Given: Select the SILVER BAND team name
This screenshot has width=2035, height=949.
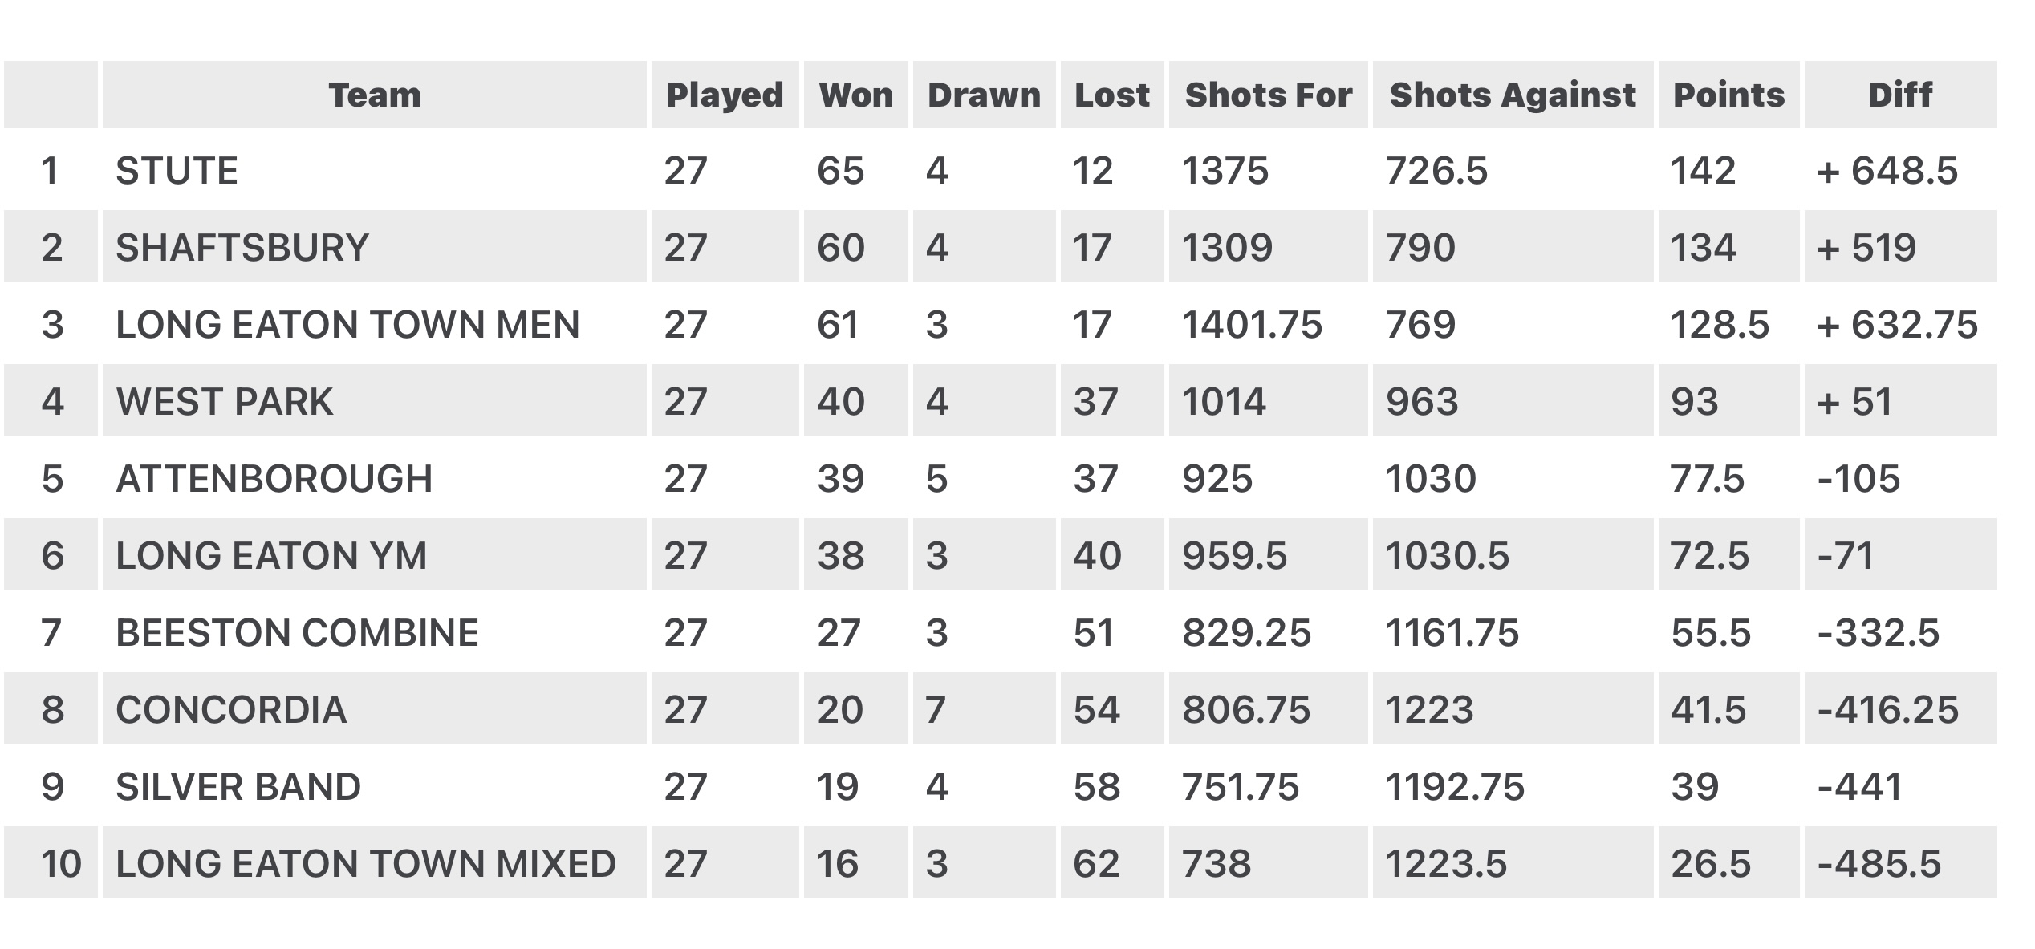Looking at the screenshot, I should 238,786.
